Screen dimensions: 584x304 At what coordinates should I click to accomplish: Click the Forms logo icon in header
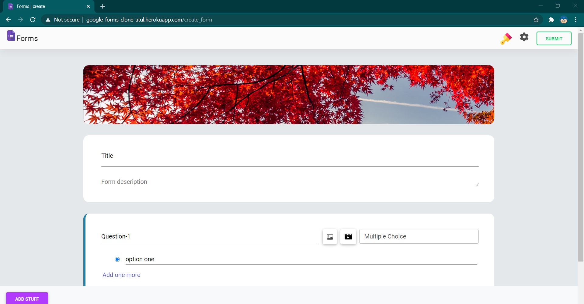click(11, 36)
